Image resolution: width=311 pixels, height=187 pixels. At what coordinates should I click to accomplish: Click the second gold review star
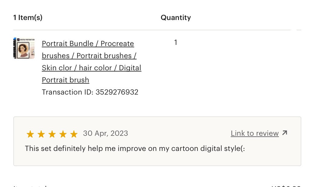tap(41, 134)
